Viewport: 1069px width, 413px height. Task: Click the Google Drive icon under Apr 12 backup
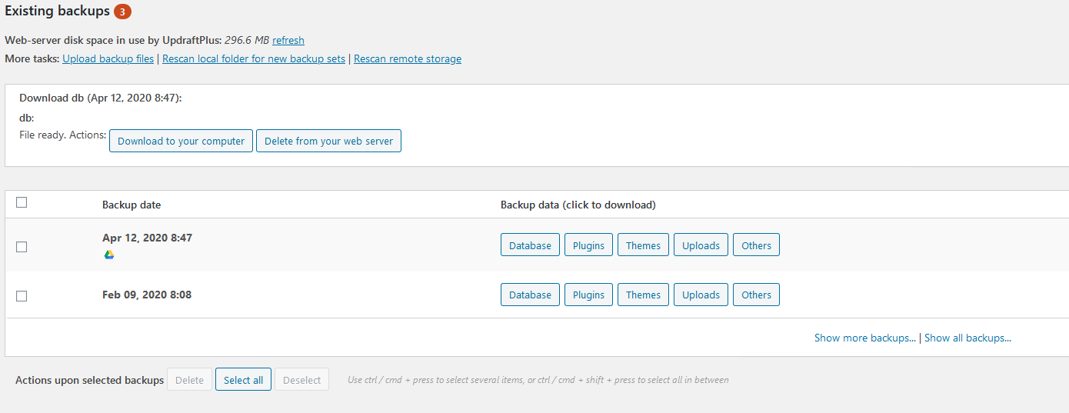coord(109,255)
